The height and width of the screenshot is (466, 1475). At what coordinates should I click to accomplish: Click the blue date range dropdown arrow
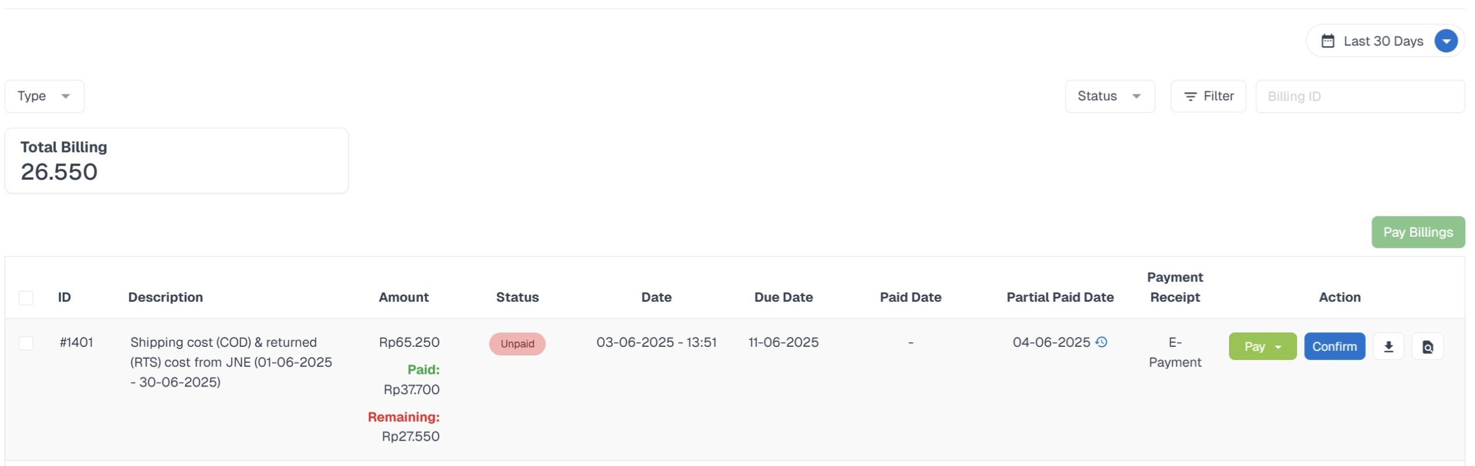pyautogui.click(x=1446, y=41)
